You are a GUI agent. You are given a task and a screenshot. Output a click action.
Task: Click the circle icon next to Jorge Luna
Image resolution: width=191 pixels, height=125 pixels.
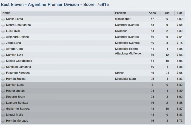(3, 43)
